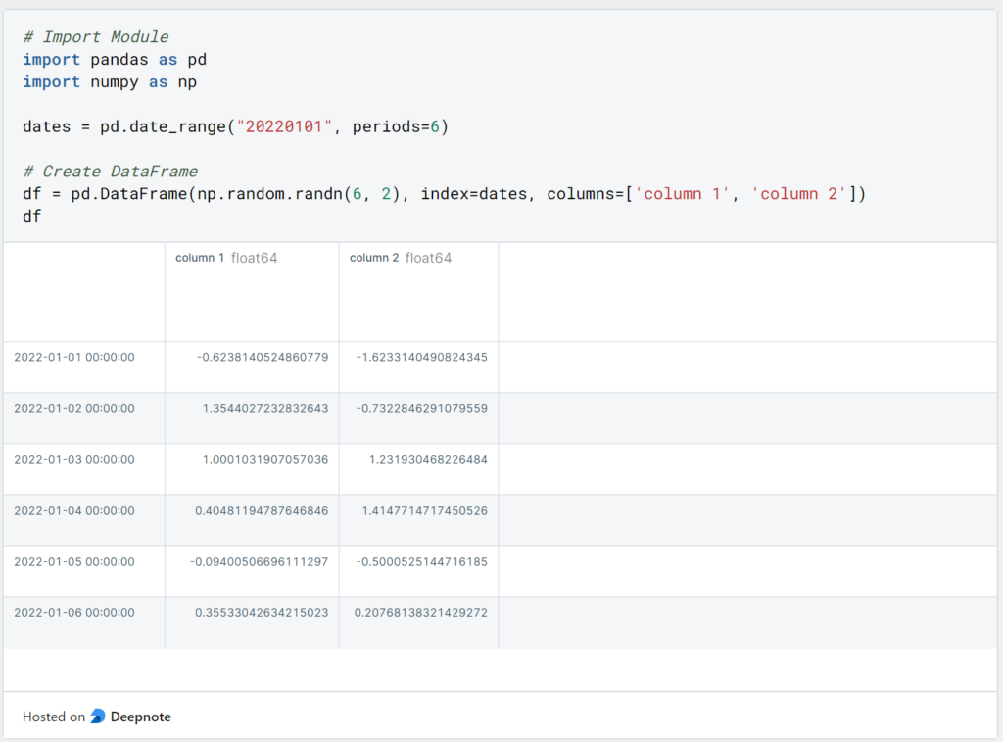Click the final df variable line
The image size is (1003, 742).
point(28,216)
